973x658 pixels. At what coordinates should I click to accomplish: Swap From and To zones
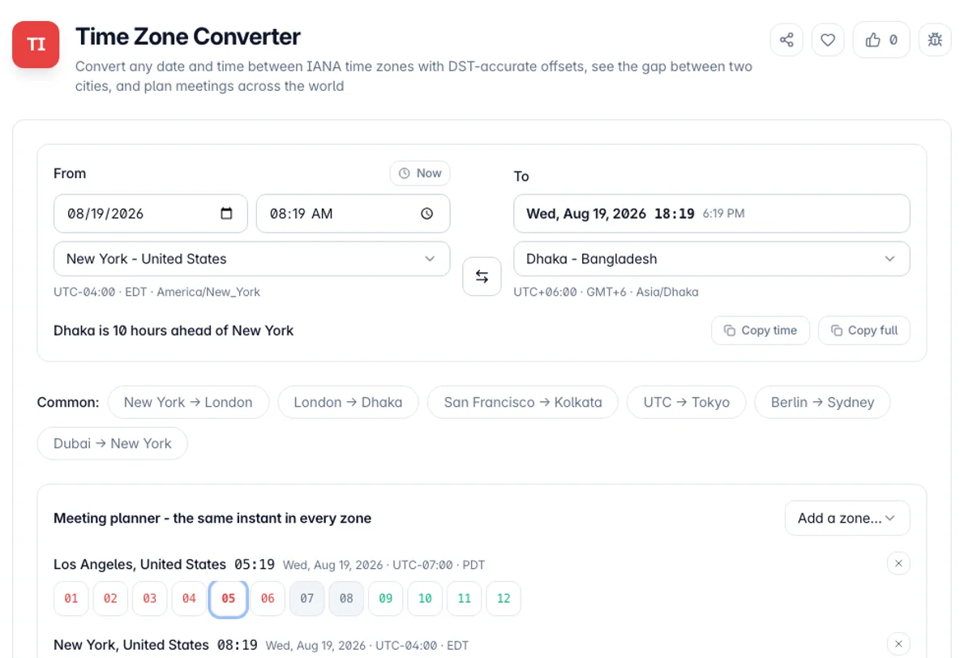[482, 276]
